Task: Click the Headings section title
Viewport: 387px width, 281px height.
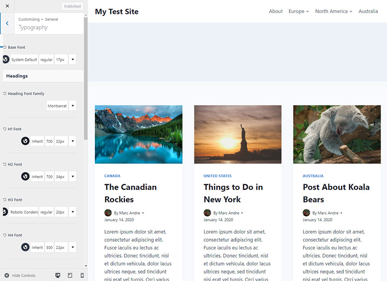Action: [17, 76]
